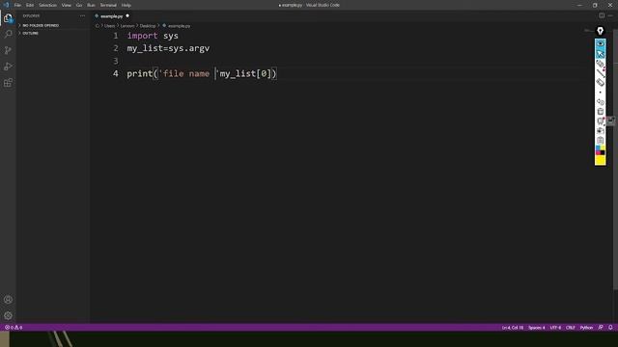Image resolution: width=618 pixels, height=347 pixels.
Task: Open the color palette grid on annotation toolbar
Action: [601, 150]
